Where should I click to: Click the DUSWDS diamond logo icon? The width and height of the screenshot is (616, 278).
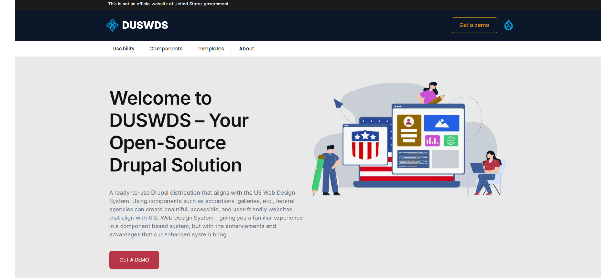point(112,25)
